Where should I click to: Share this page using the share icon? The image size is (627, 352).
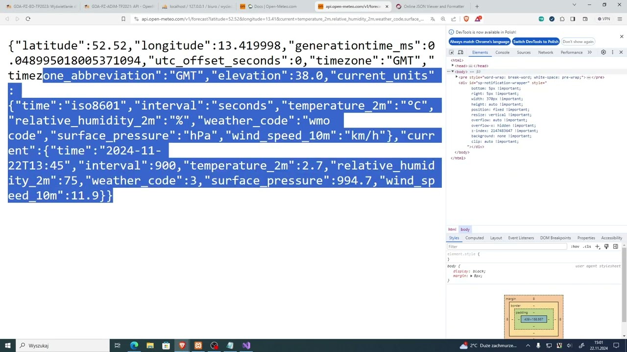(x=454, y=19)
